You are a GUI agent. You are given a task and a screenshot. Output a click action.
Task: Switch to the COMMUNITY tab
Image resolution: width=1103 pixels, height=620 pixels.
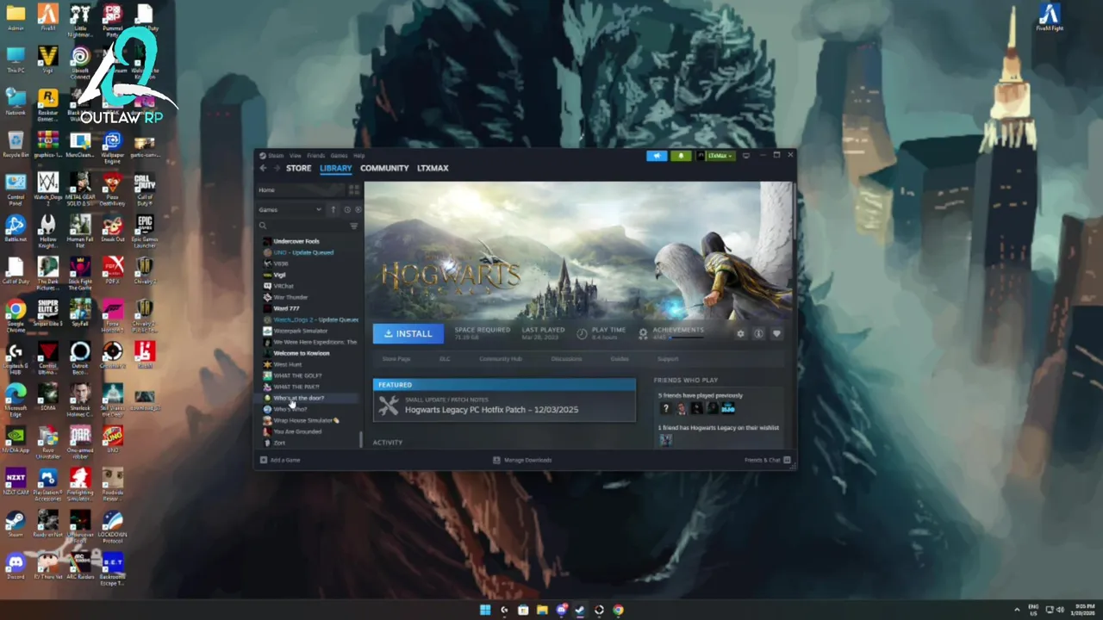[384, 168]
